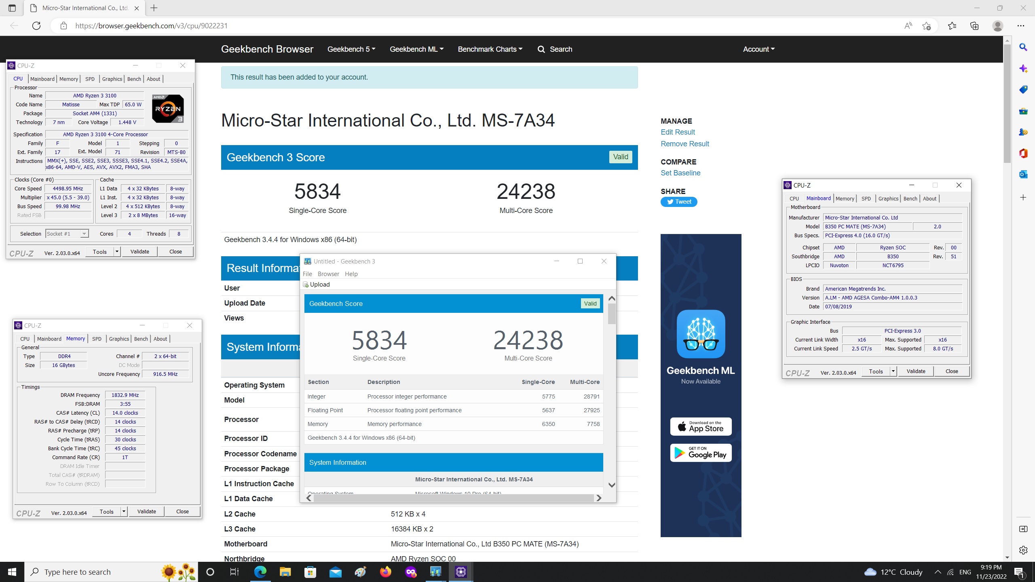
Task: Open the Edge sidebar Office icon
Action: pyautogui.click(x=1023, y=153)
